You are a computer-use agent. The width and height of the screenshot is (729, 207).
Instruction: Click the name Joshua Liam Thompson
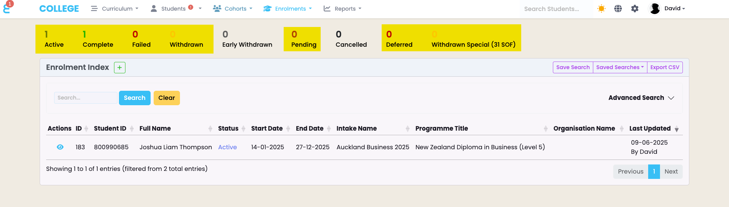click(x=175, y=147)
